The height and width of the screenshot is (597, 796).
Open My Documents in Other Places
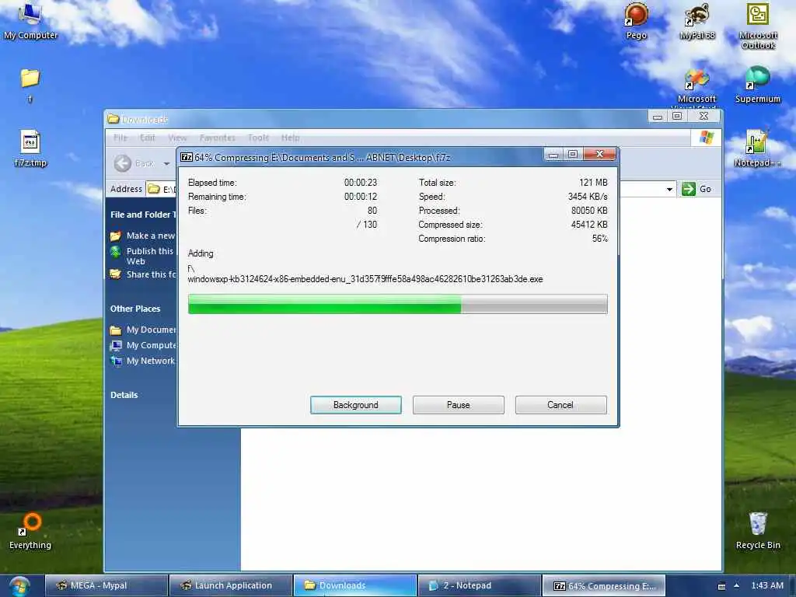pyautogui.click(x=144, y=330)
